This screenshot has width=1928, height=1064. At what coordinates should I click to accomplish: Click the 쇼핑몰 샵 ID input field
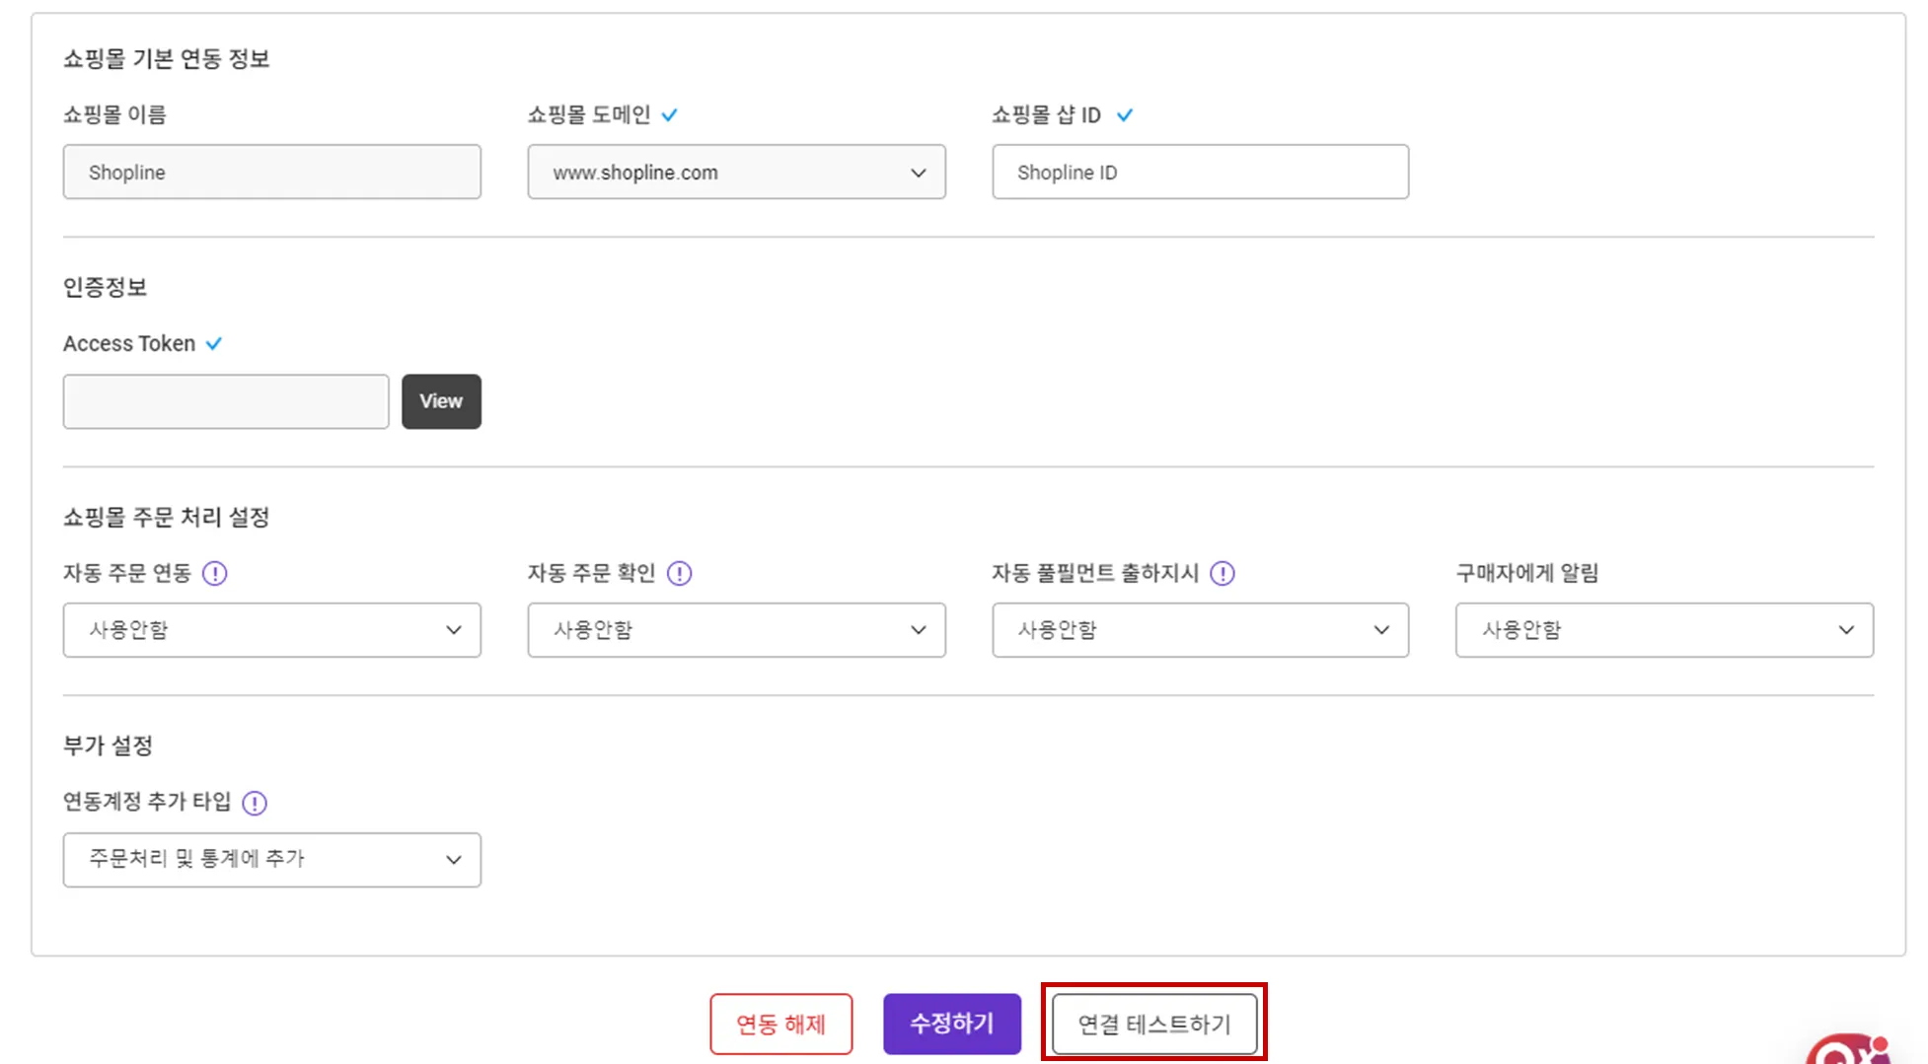[1200, 173]
